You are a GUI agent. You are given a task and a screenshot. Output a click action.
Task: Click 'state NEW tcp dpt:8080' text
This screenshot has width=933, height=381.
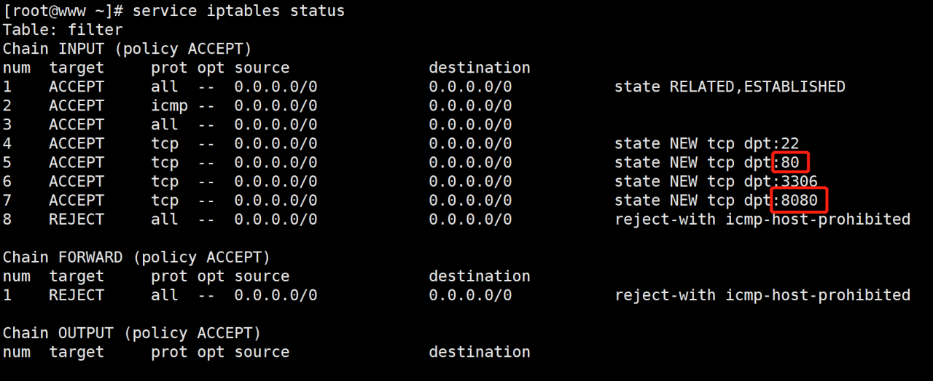716,200
